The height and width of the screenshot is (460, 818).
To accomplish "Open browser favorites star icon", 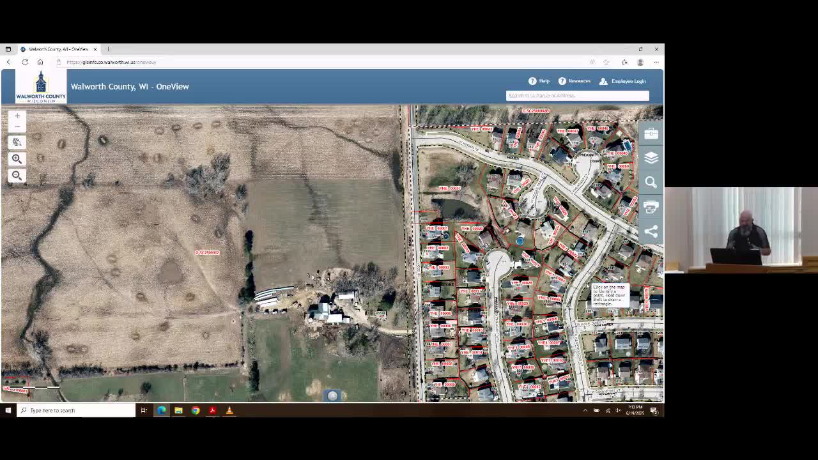I will (606, 62).
